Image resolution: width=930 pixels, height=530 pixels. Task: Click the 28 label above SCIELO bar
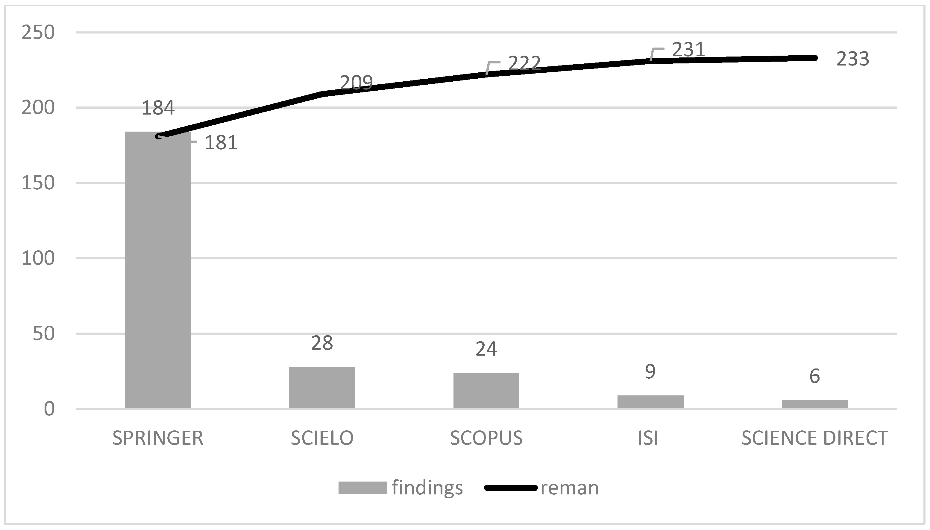pos(322,343)
